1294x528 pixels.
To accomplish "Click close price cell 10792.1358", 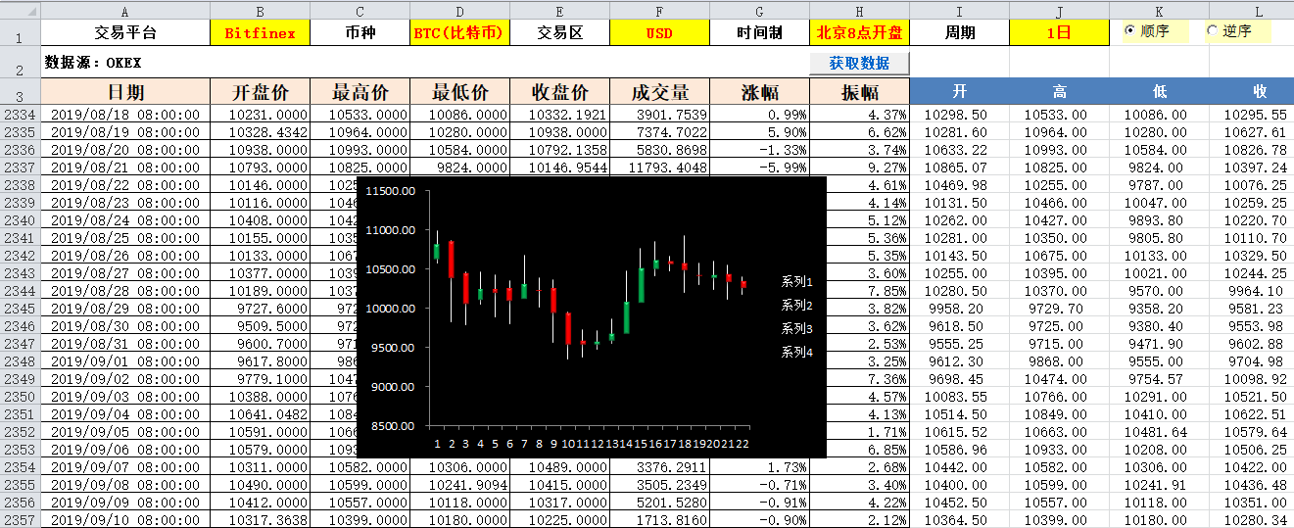I will 559,150.
